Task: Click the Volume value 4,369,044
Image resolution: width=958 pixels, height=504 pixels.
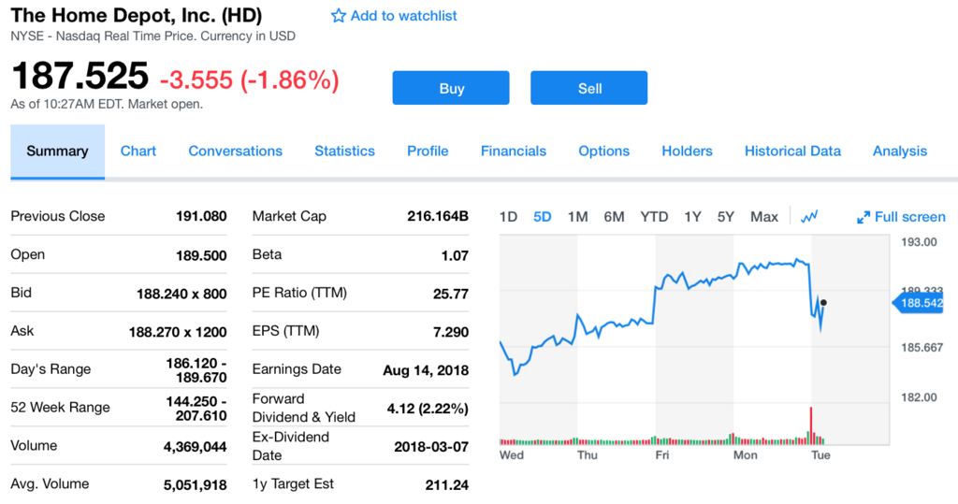Action: 195,447
